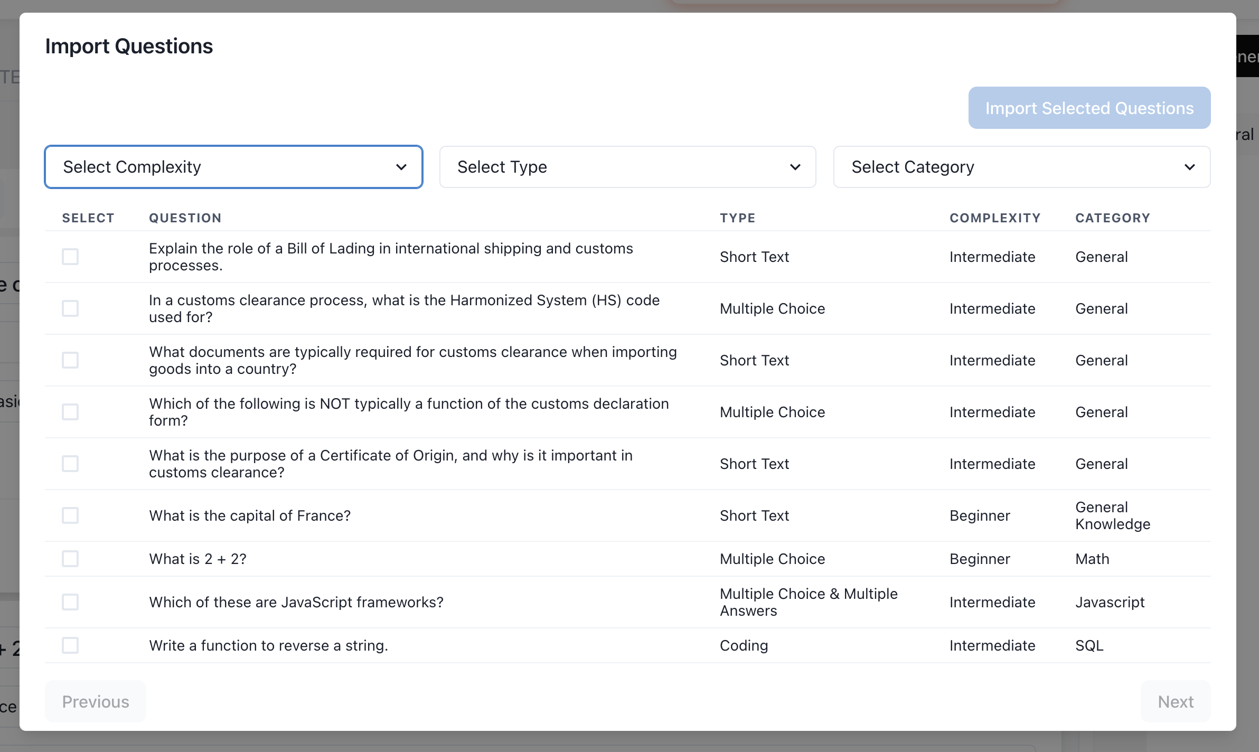
Task: Select the Harmonized System code question checkbox
Action: pos(70,308)
